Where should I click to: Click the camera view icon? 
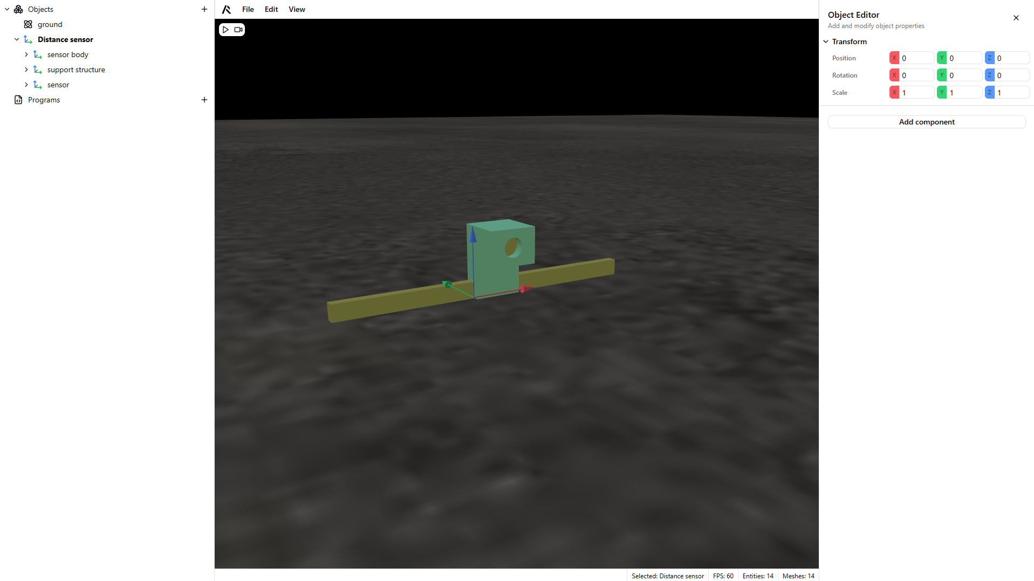pos(238,30)
